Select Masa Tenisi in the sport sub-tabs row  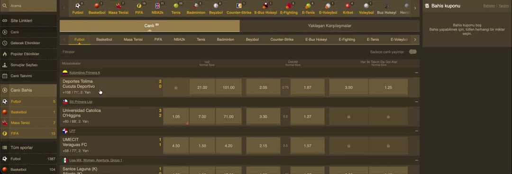133,39
